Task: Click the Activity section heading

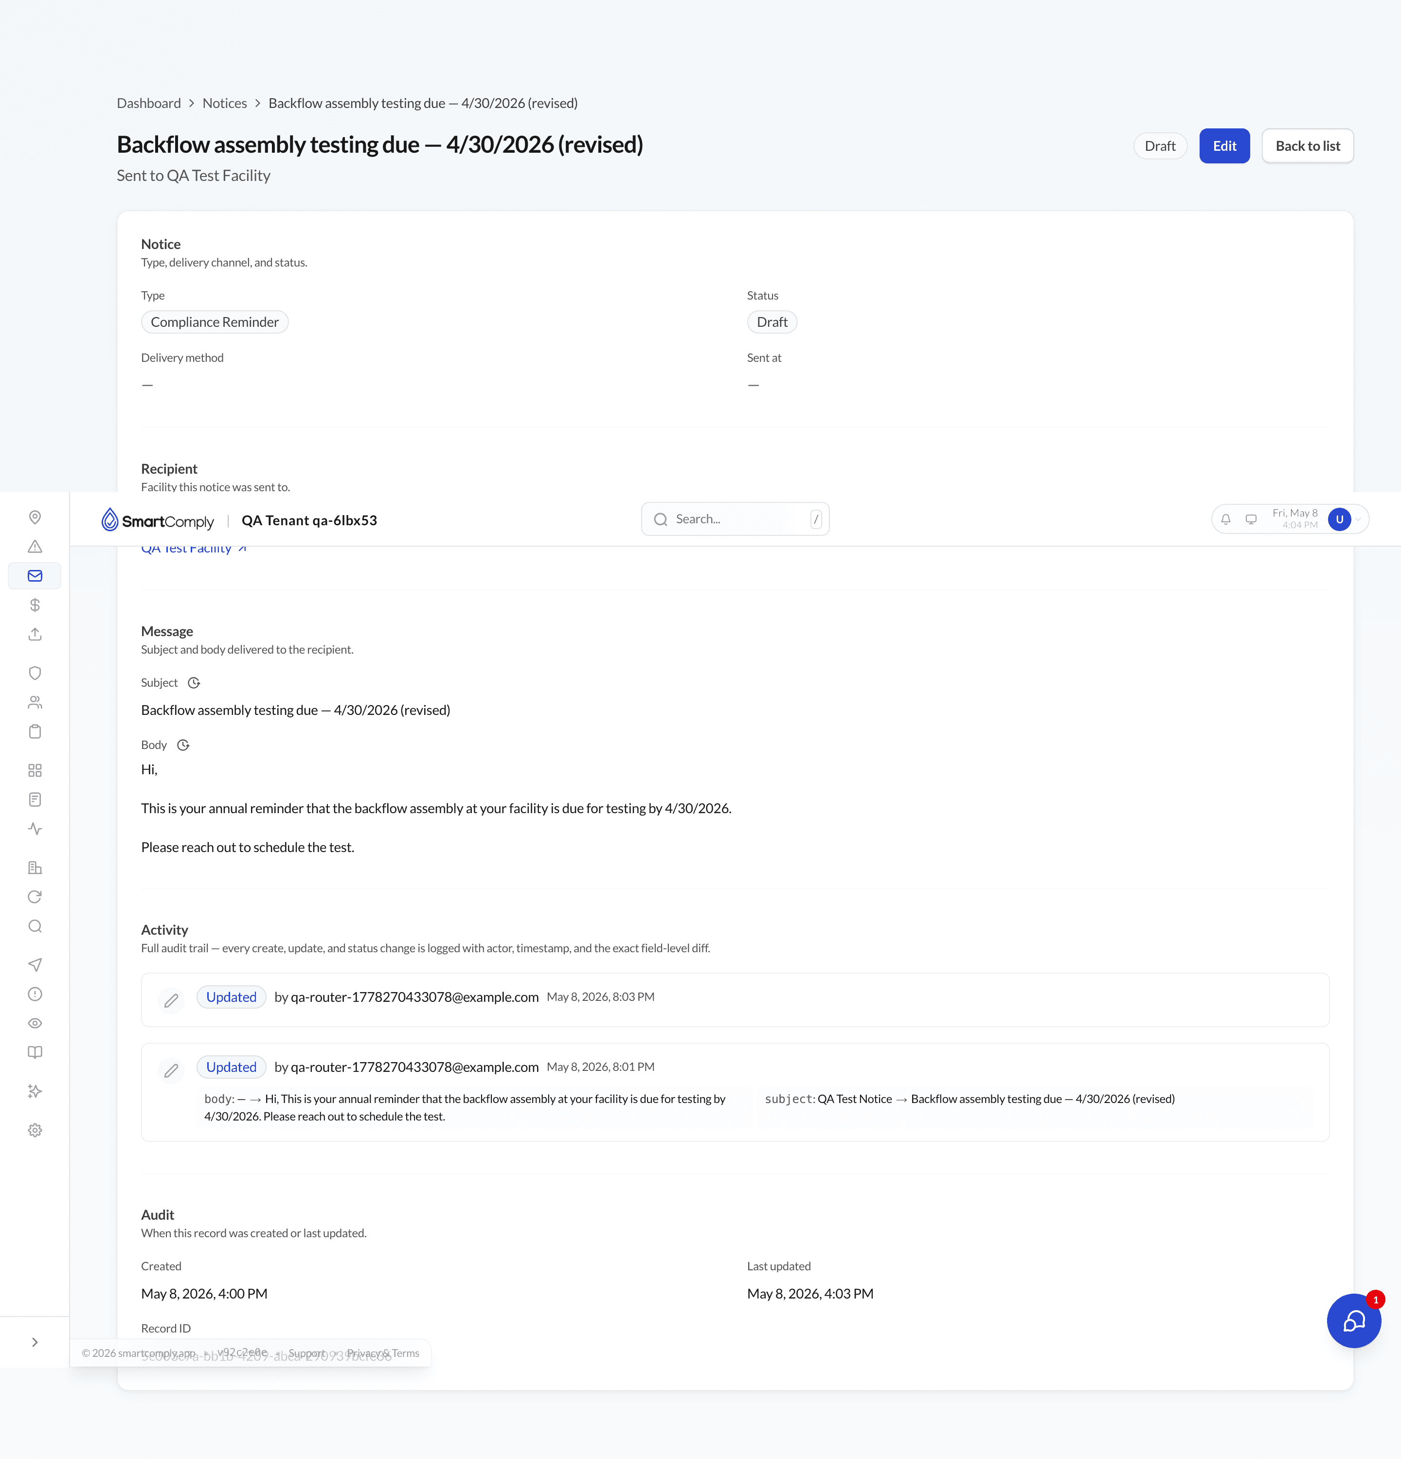Action: (x=164, y=930)
